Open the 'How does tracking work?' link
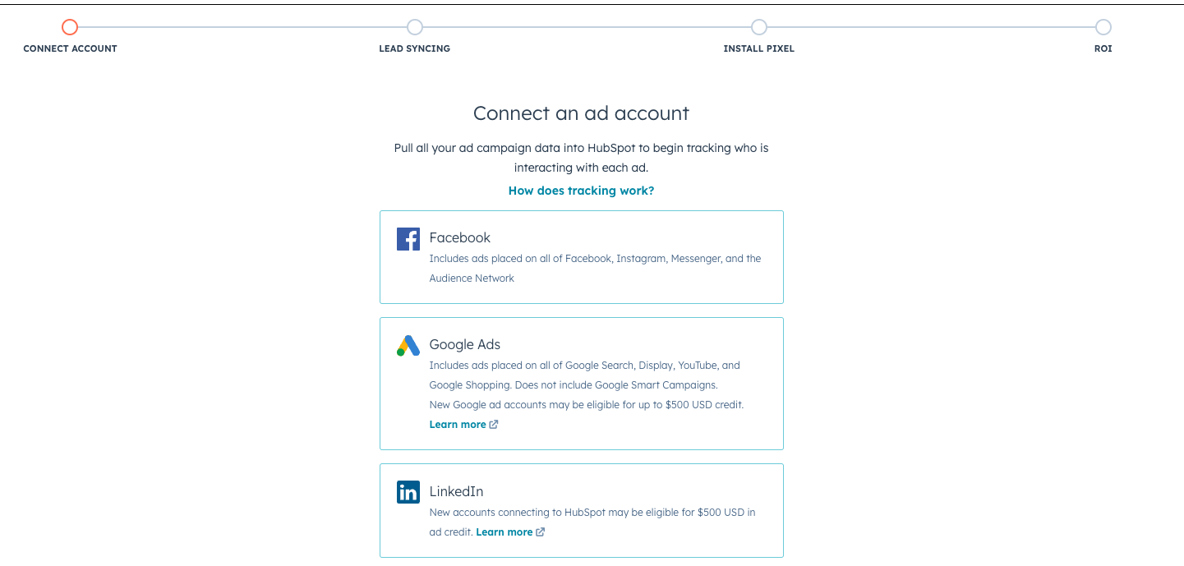1184x566 pixels. click(x=581, y=191)
